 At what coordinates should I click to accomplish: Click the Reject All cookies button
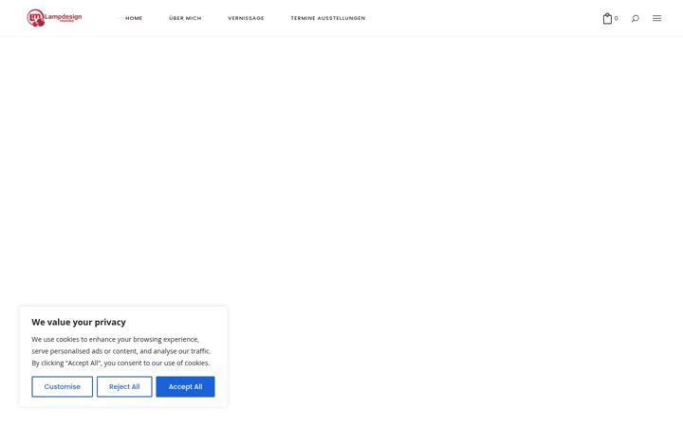click(124, 386)
